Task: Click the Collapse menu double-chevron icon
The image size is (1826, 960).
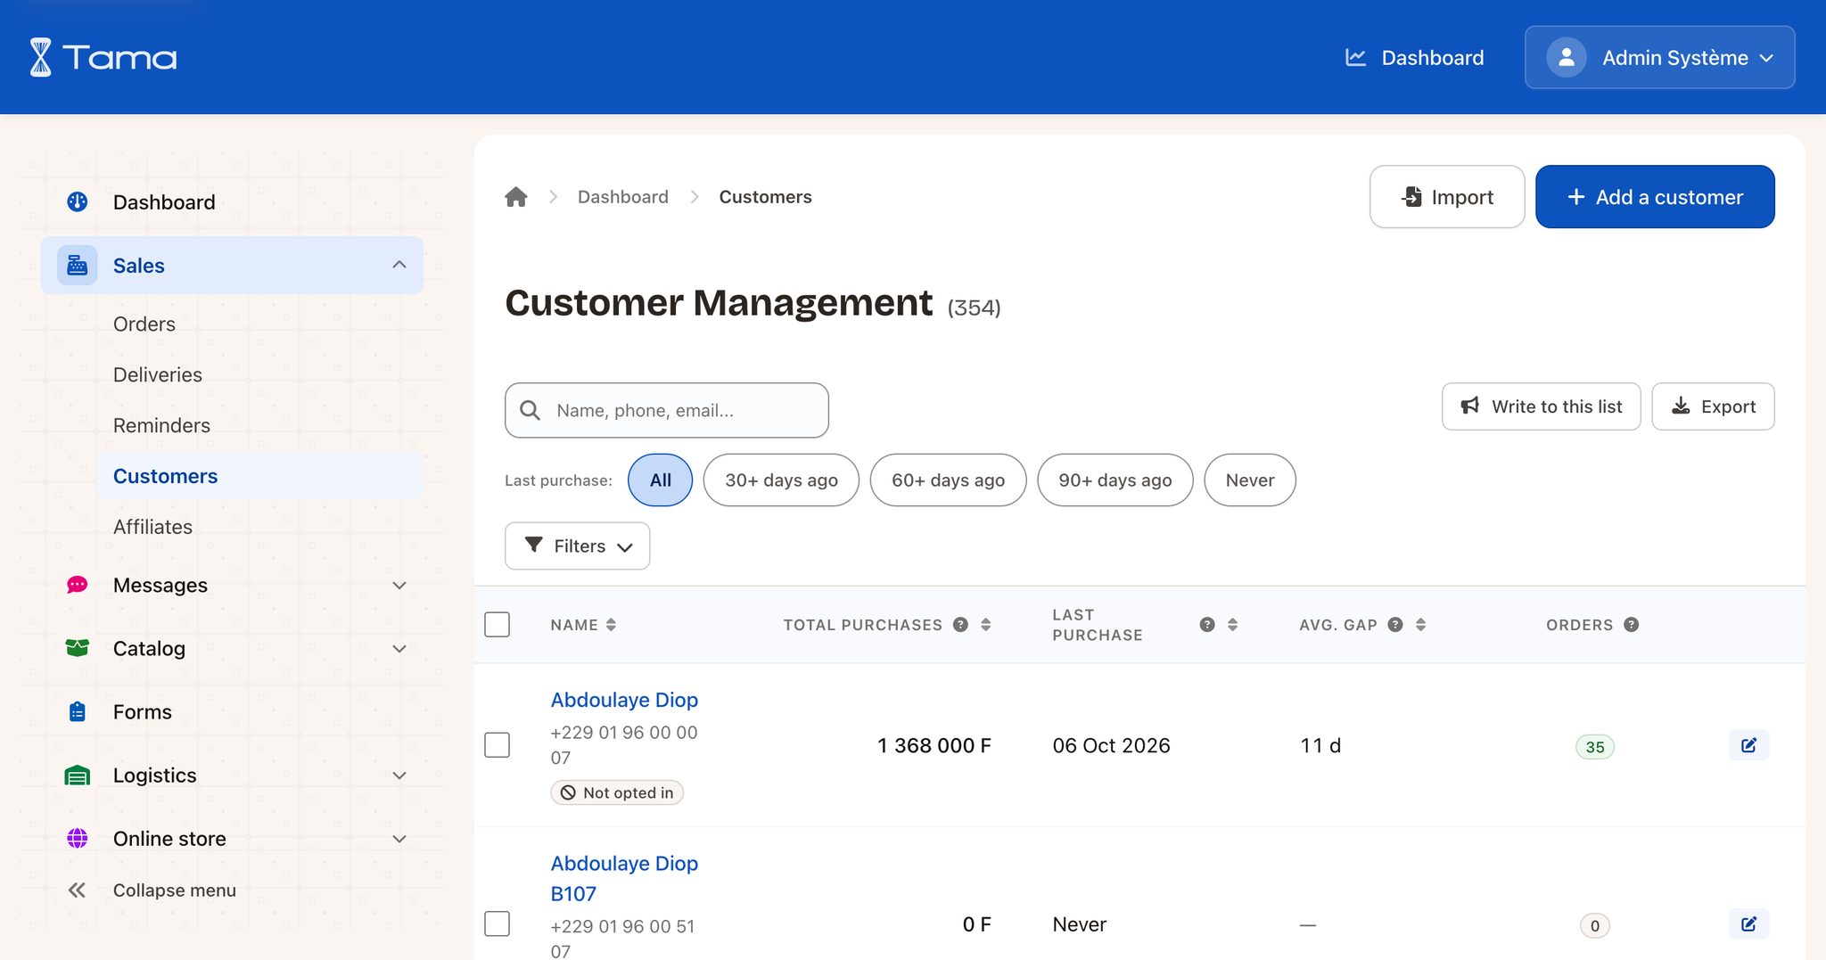Action: click(78, 890)
